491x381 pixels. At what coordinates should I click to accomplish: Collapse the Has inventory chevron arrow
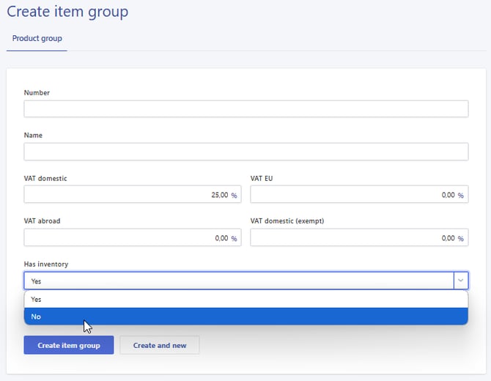tap(460, 281)
